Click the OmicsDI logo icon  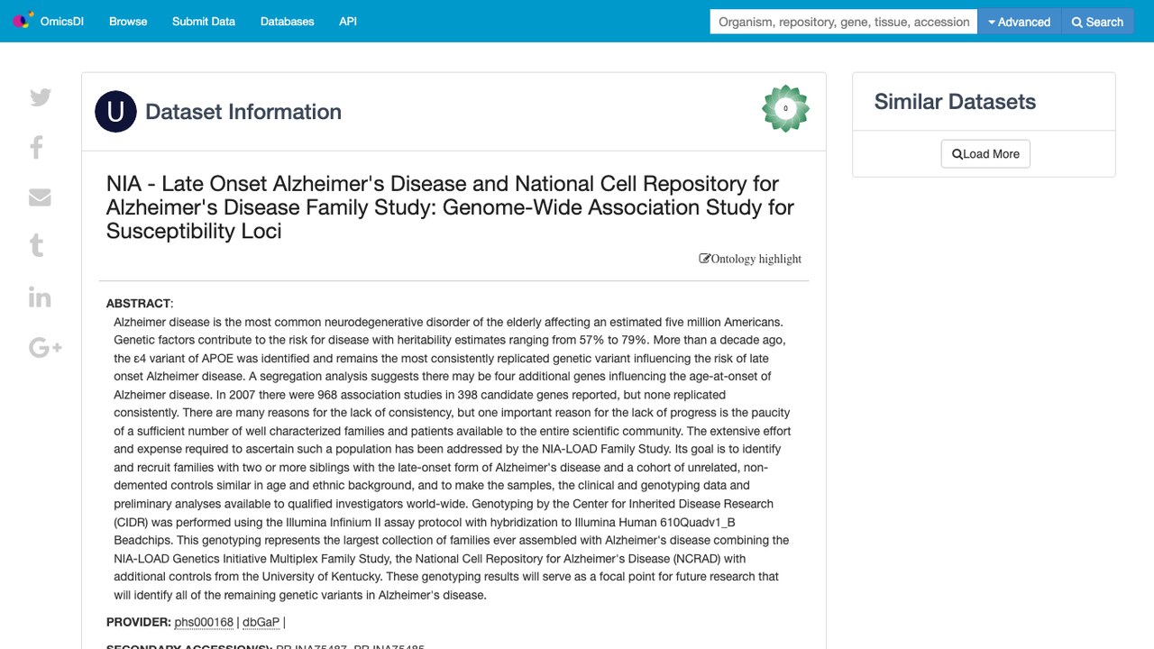coord(23,21)
